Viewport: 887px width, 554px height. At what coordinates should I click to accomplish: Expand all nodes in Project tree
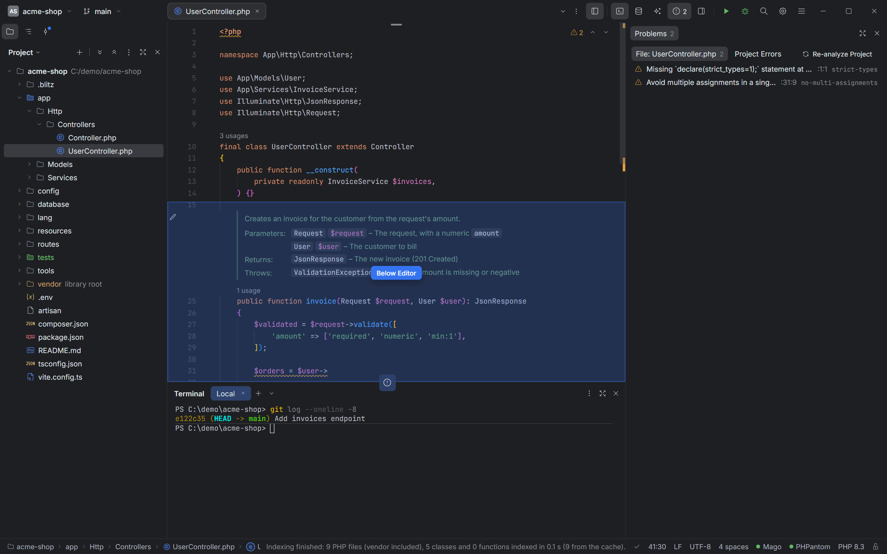click(99, 52)
